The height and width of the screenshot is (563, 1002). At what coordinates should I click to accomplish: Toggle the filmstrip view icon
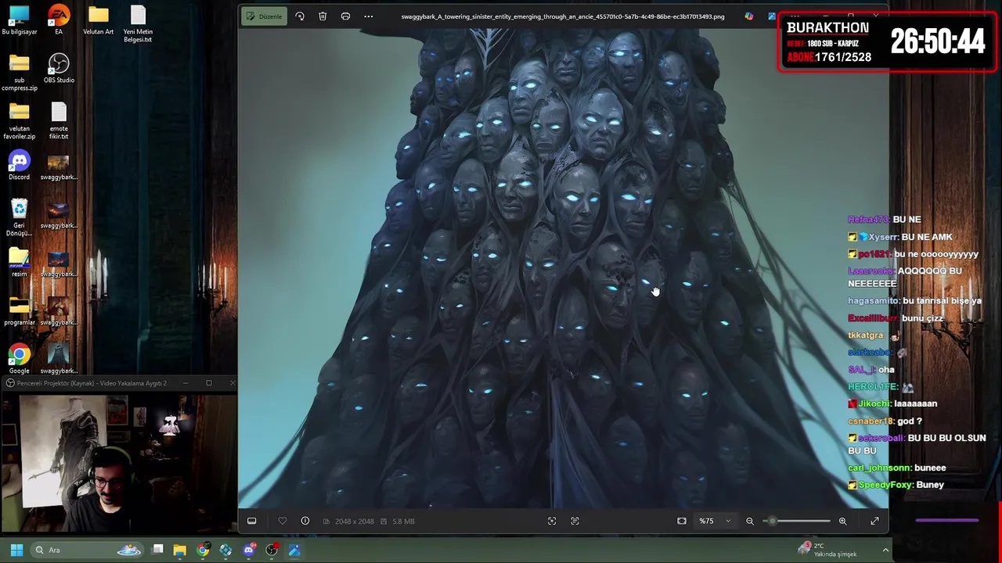pyautogui.click(x=252, y=521)
